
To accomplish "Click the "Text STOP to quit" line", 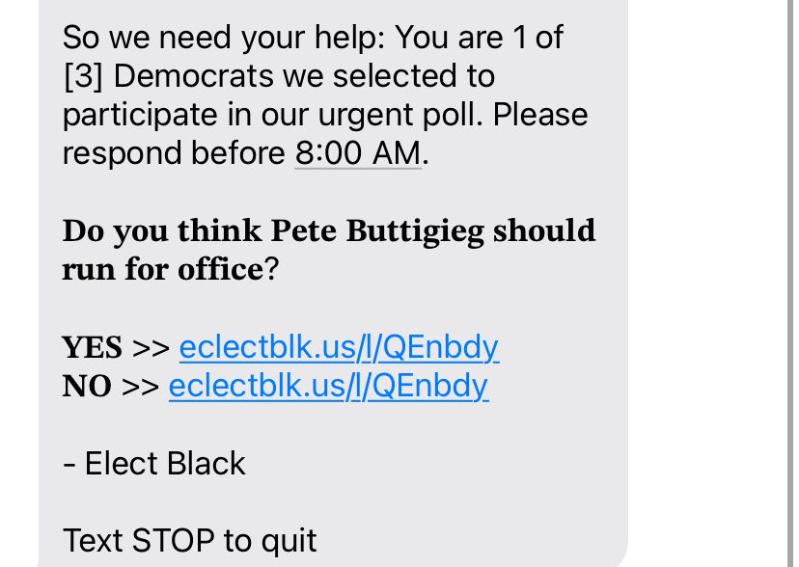I will tap(189, 541).
